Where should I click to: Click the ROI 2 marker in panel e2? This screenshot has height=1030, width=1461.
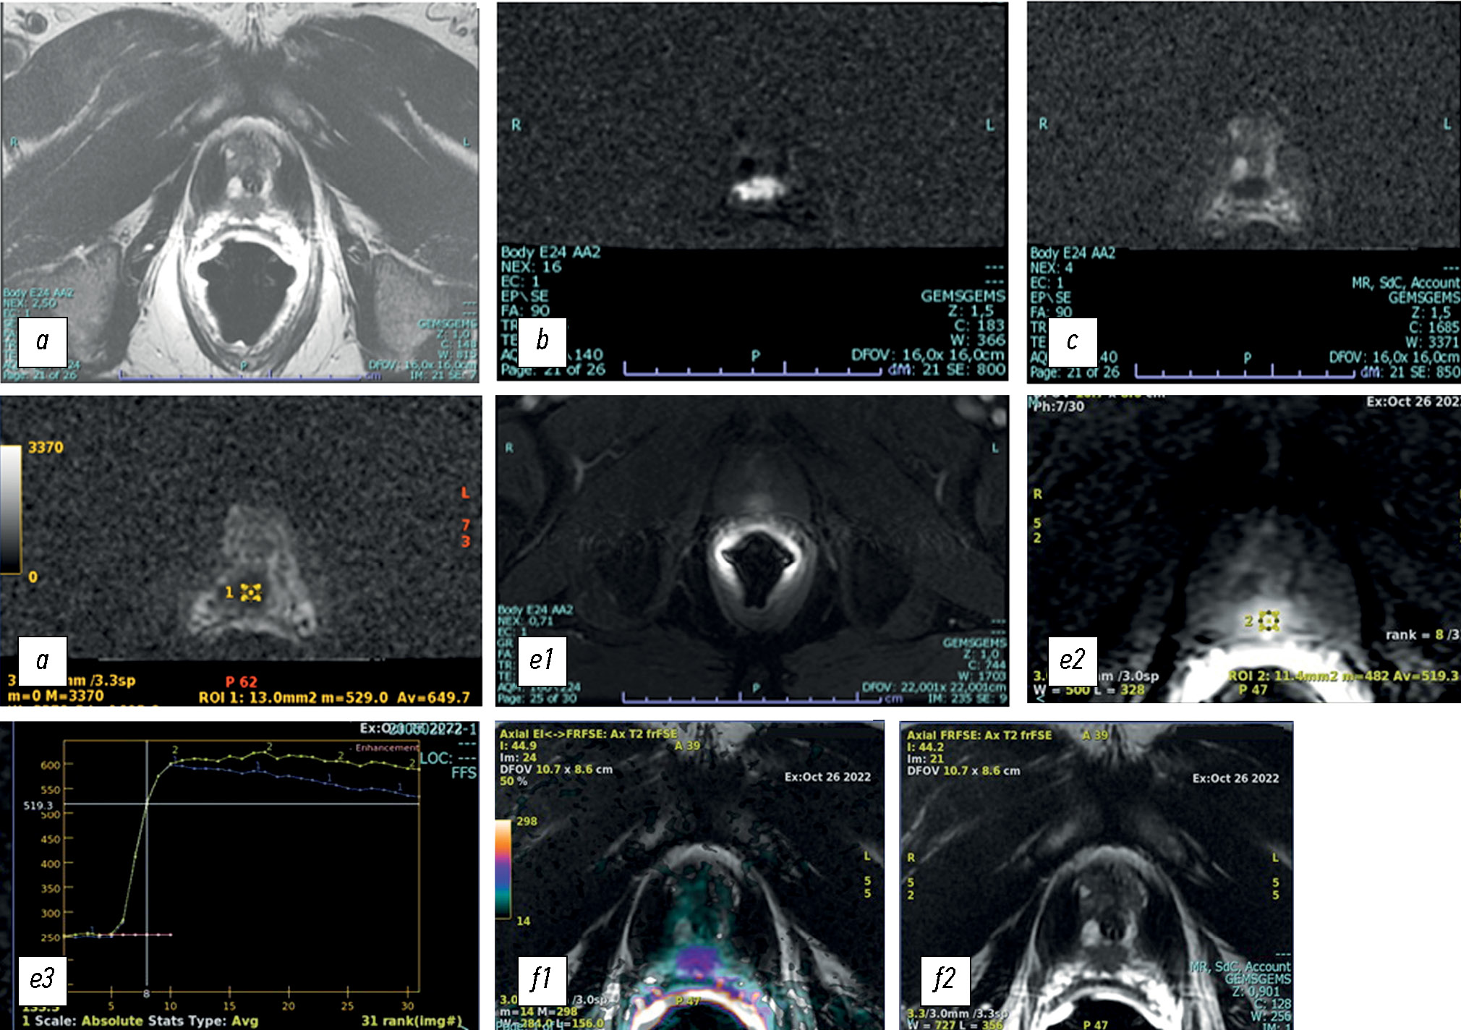tap(1269, 621)
